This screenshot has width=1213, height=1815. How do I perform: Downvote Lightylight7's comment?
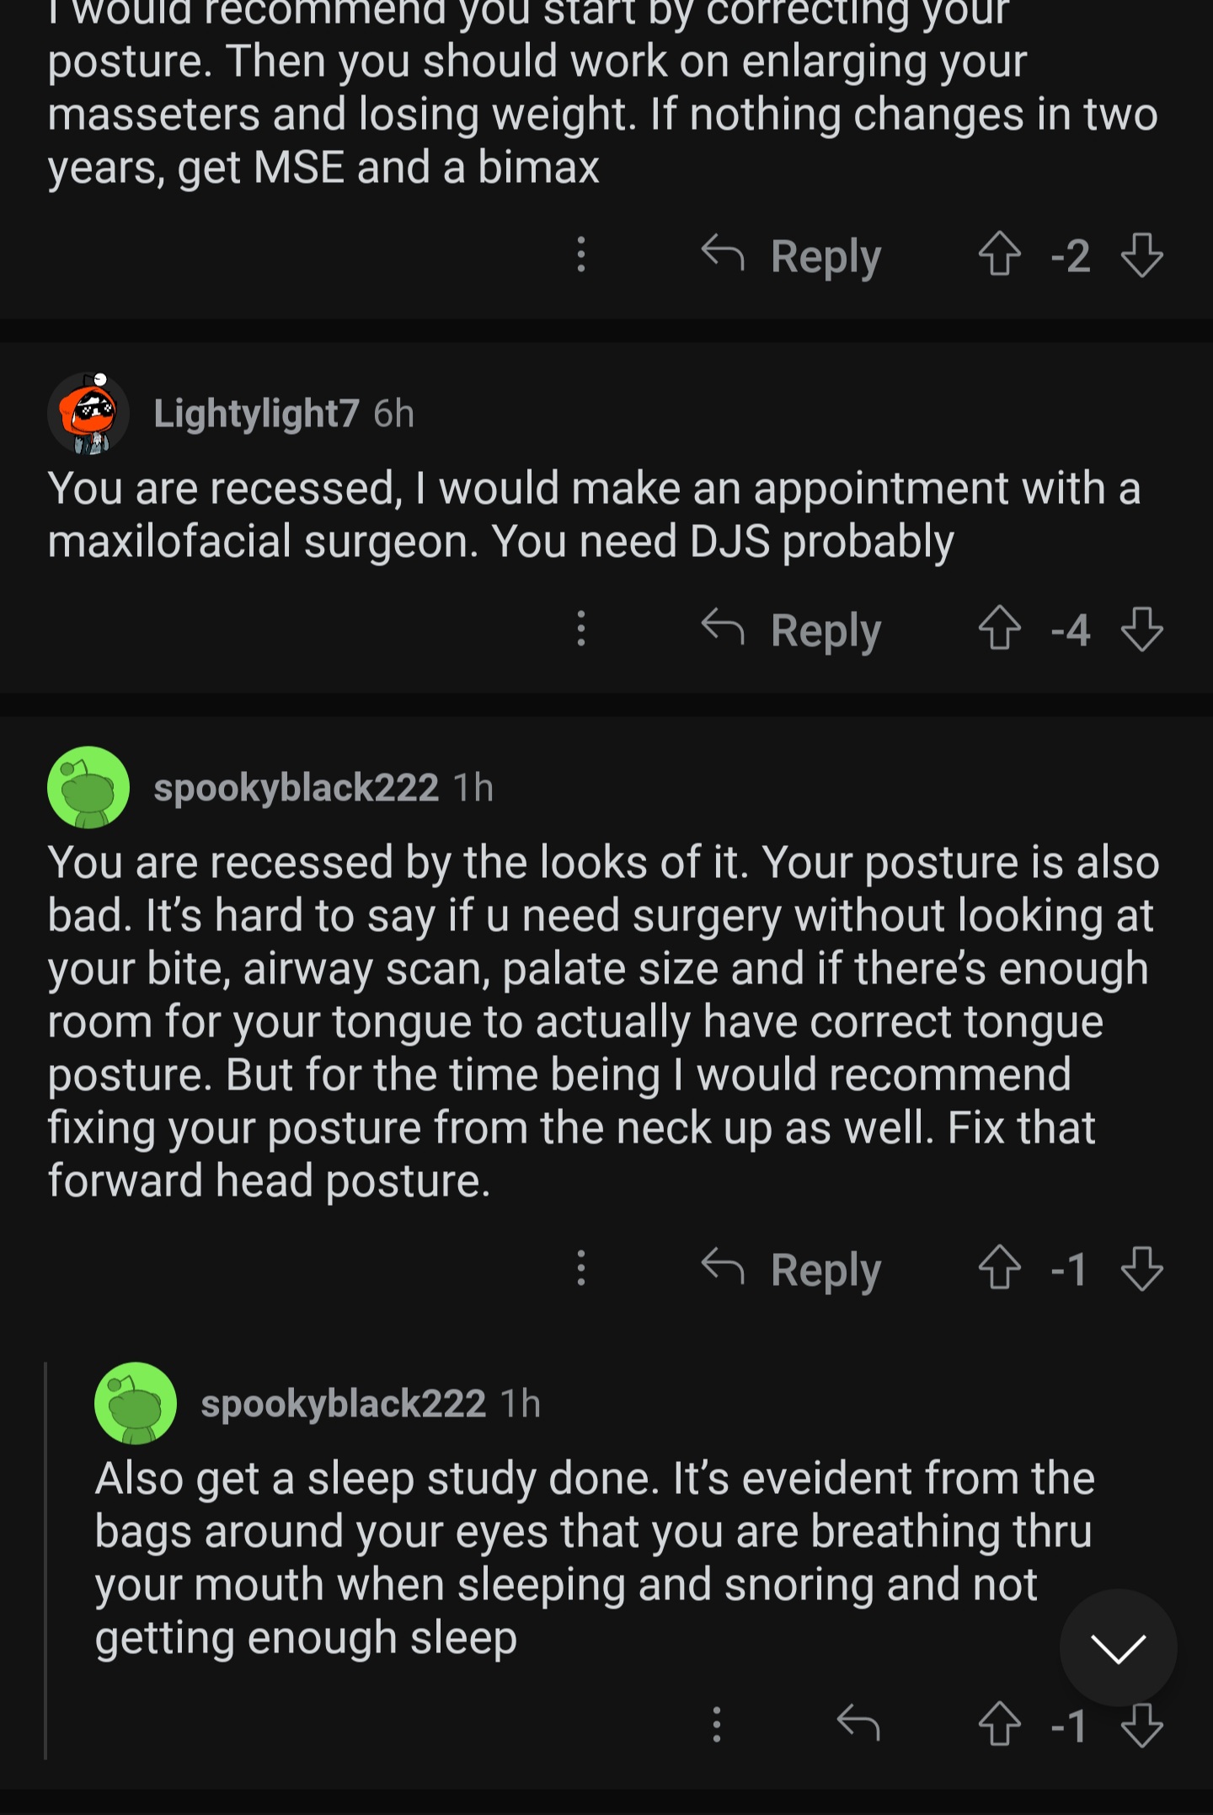coord(1142,628)
